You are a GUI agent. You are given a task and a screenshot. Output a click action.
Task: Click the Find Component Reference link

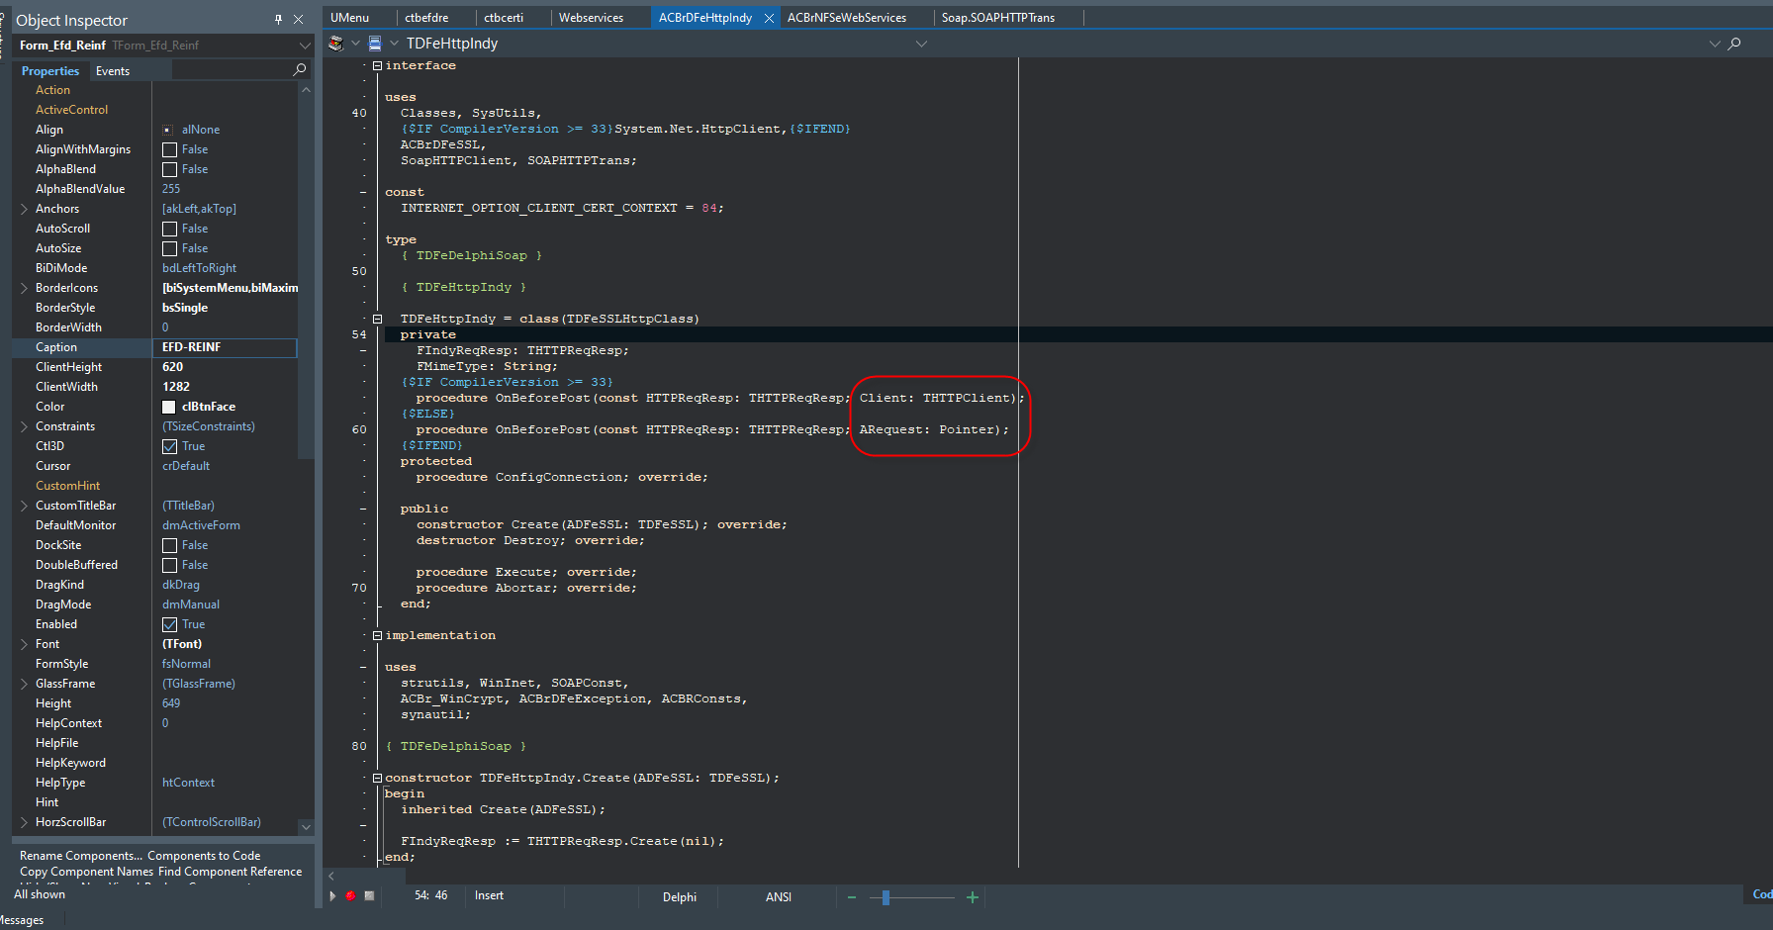point(231,872)
